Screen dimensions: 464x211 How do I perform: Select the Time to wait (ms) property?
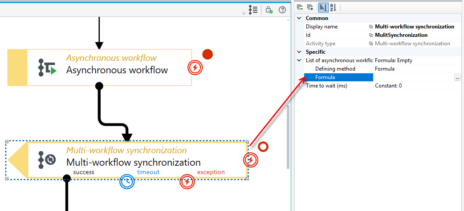tap(326, 86)
